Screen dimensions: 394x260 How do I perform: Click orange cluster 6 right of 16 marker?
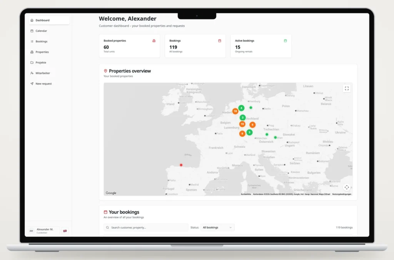(x=252, y=124)
